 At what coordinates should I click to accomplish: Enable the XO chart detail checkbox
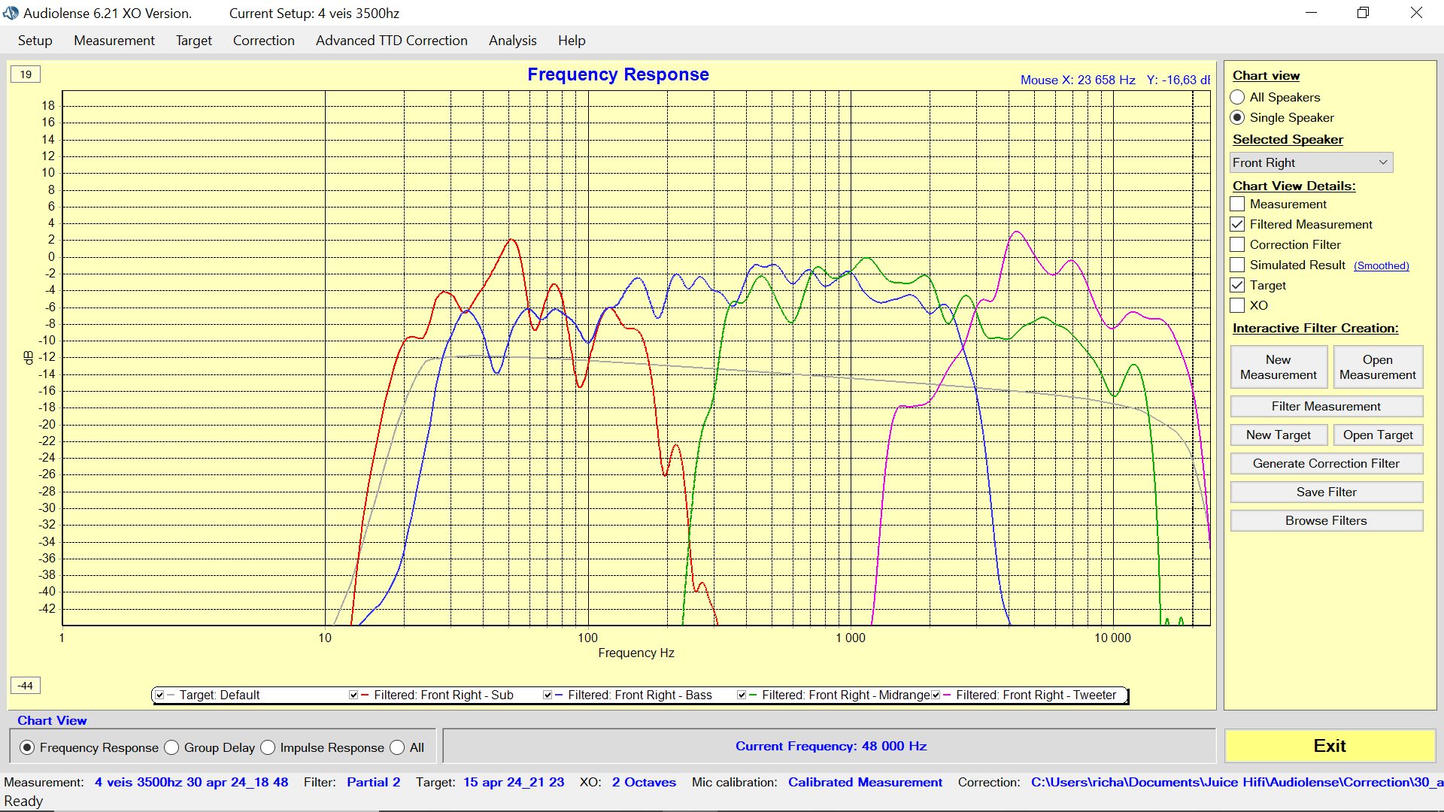click(x=1237, y=306)
